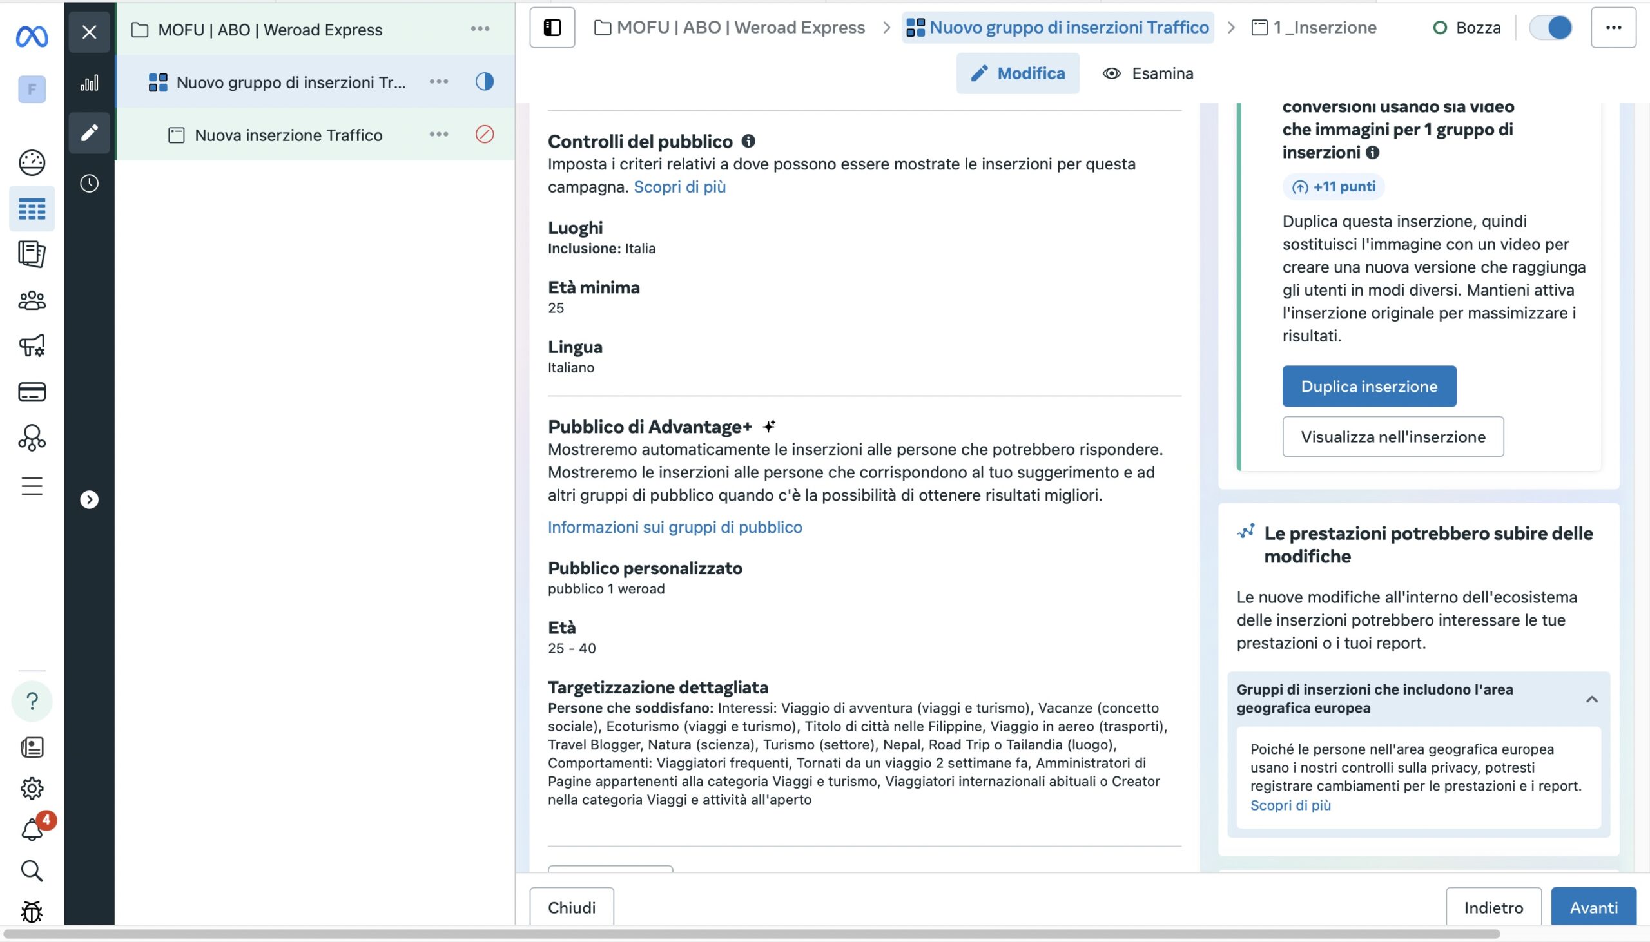This screenshot has height=942, width=1650.
Task: Select the edit pencil icon in dark rail
Action: click(x=90, y=133)
